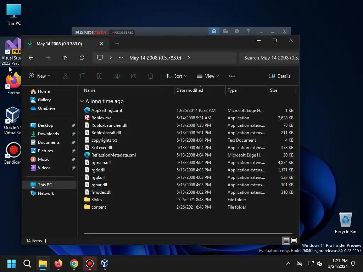This screenshot has height=272, width=363.
Task: Open Chrome from the taskbar
Action: pyautogui.click(x=74, y=263)
